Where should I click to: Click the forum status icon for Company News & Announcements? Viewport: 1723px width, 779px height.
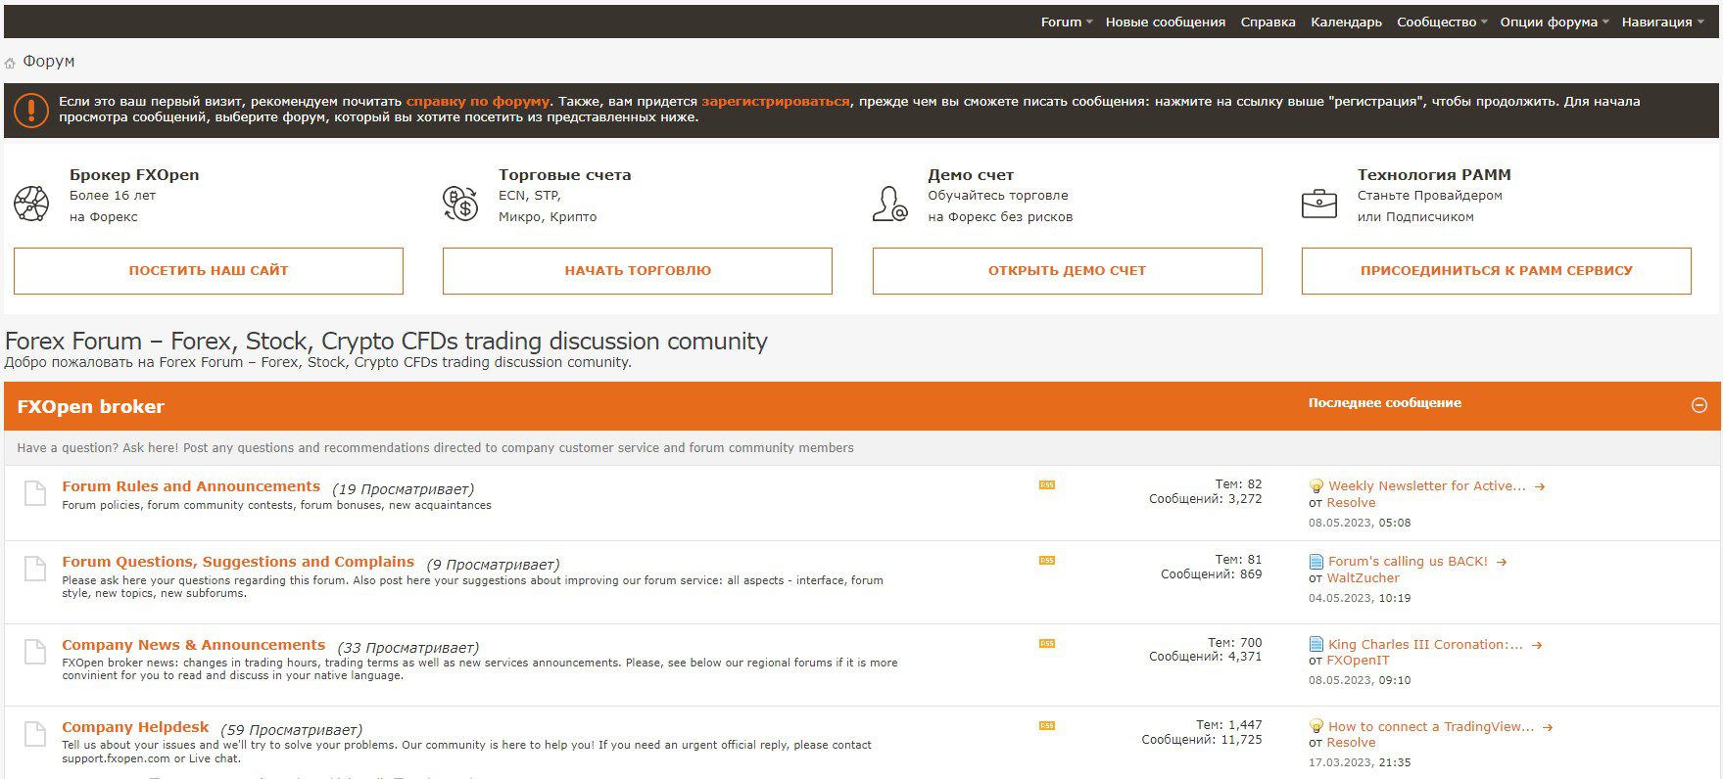click(34, 652)
